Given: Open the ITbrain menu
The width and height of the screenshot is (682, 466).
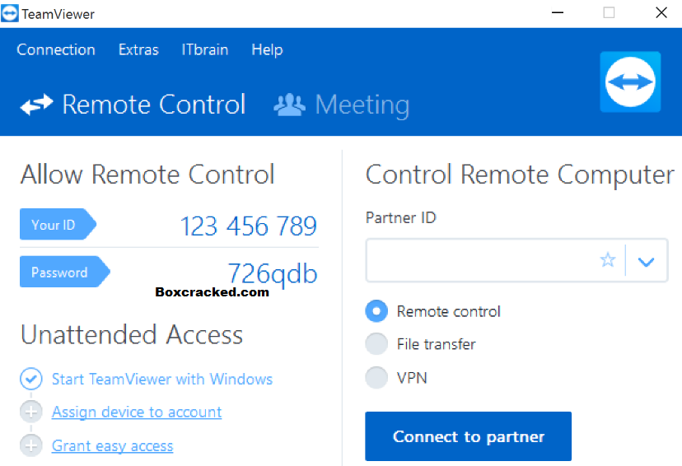Looking at the screenshot, I should point(204,49).
